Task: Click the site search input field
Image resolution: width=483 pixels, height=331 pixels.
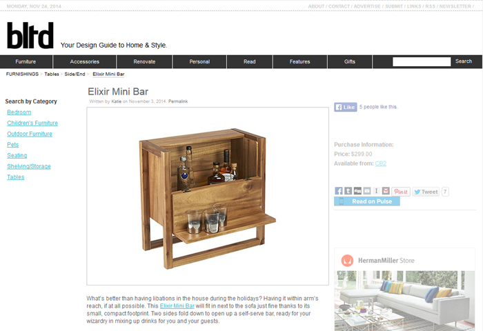Action: coord(422,61)
